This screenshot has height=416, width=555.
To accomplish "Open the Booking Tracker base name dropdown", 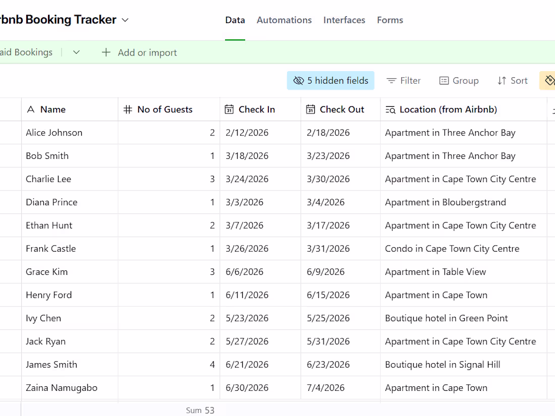I will tap(125, 20).
